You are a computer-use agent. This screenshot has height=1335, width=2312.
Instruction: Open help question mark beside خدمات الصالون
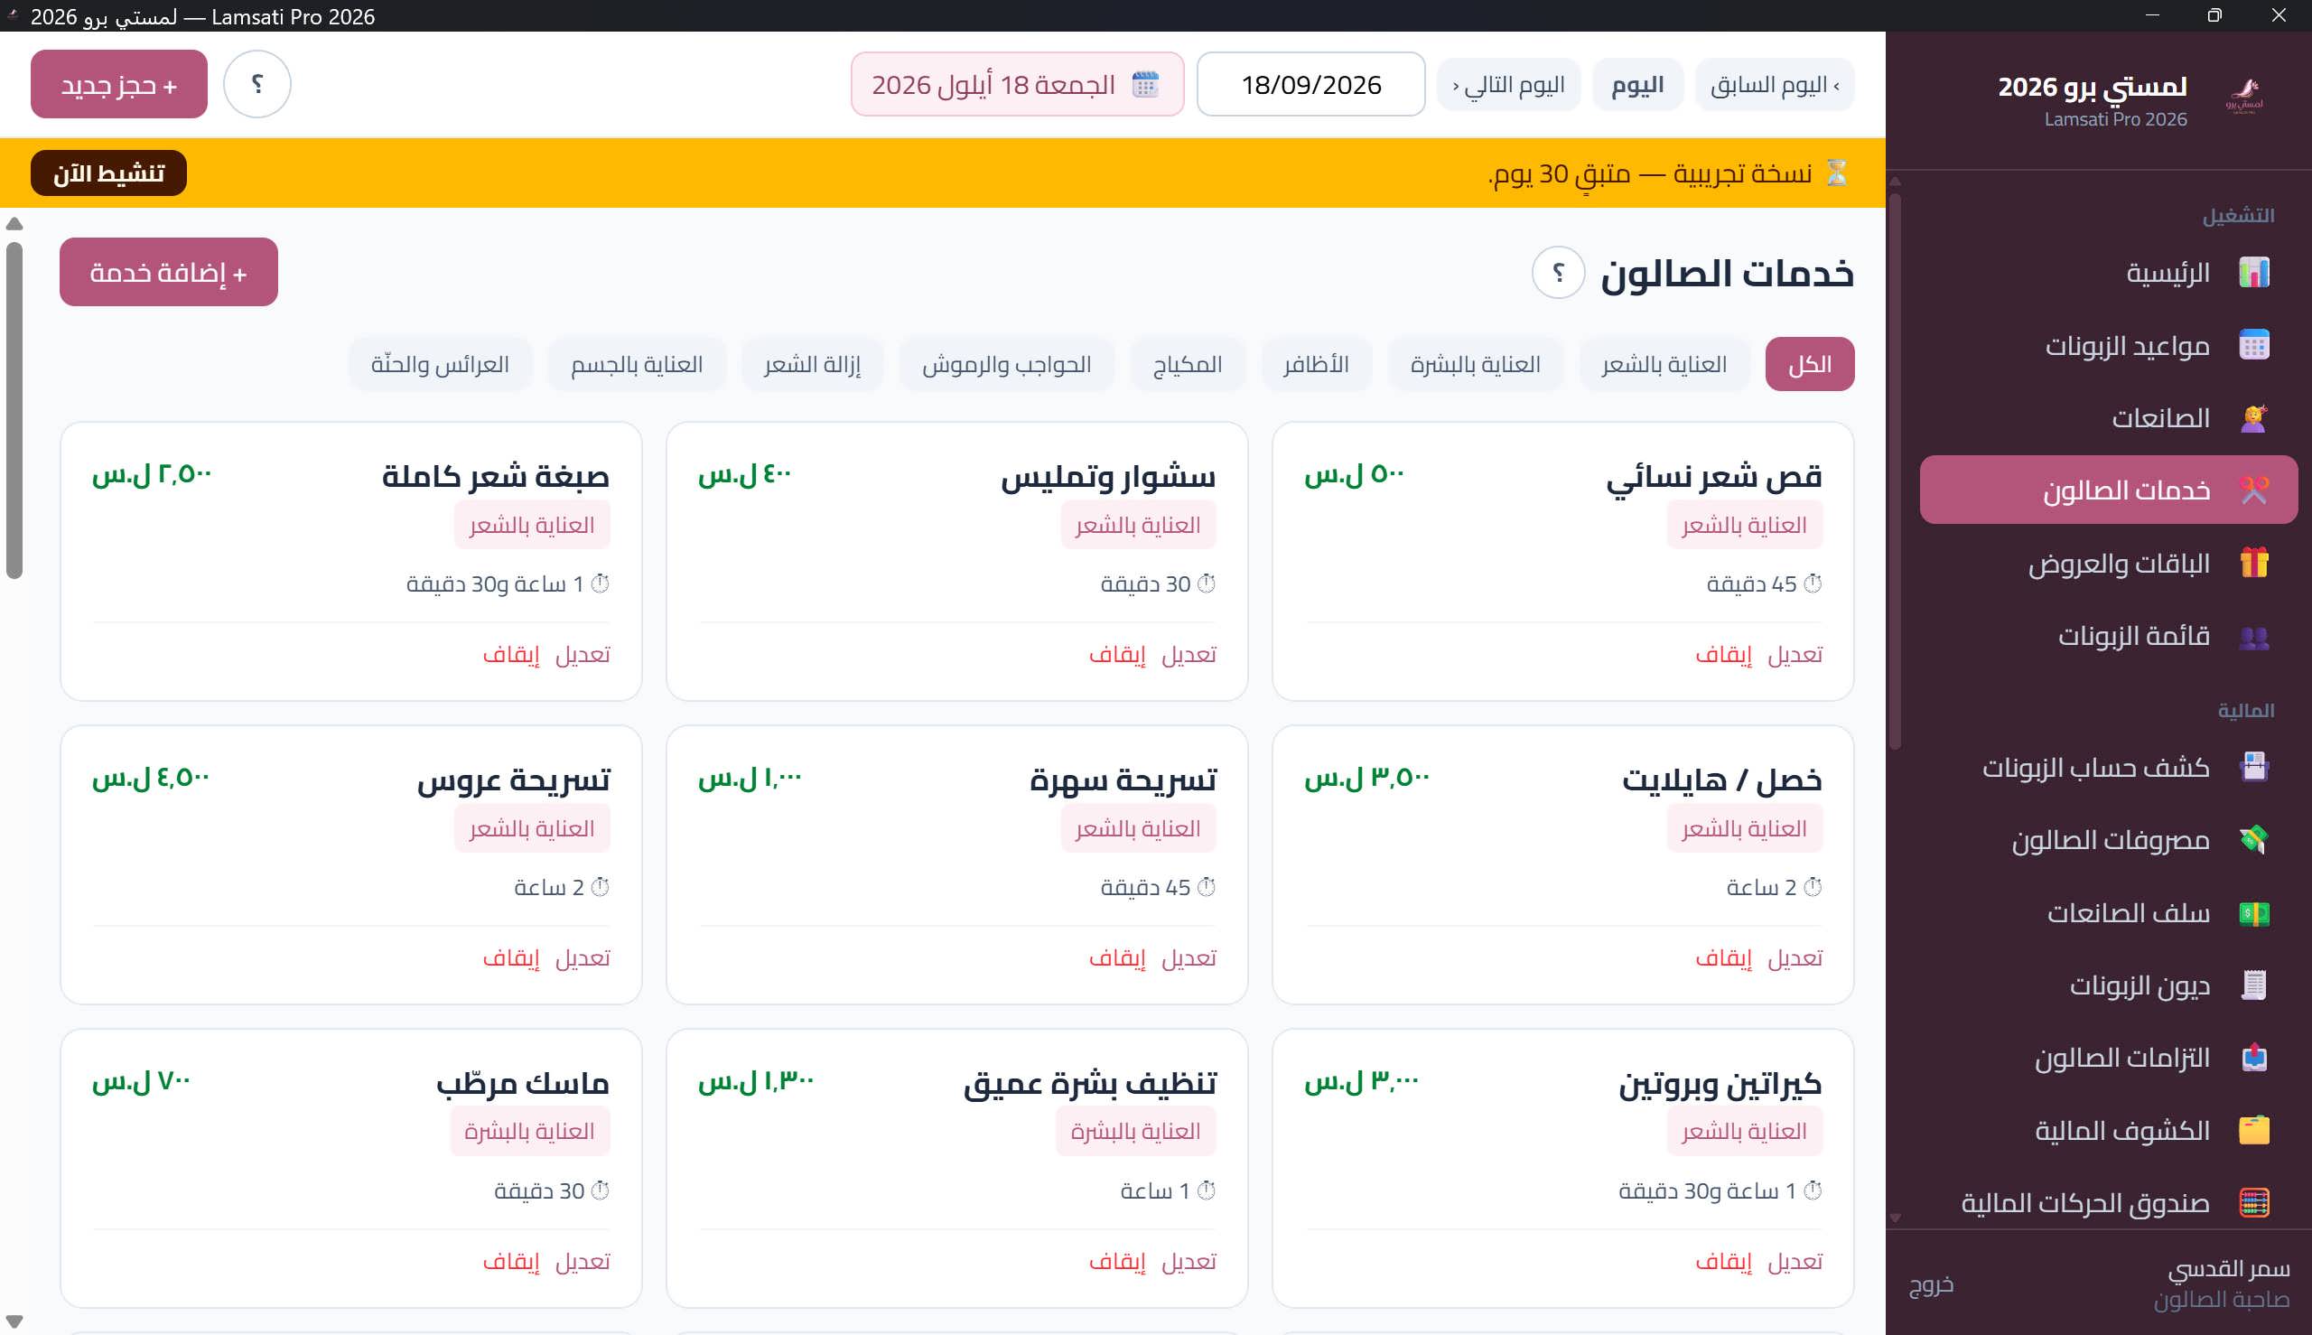[1559, 272]
